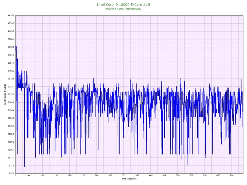Image resolution: width=247 pixels, height=185 pixels.
Task: Click the x-axis tick label 484
Action: click(x=164, y=175)
